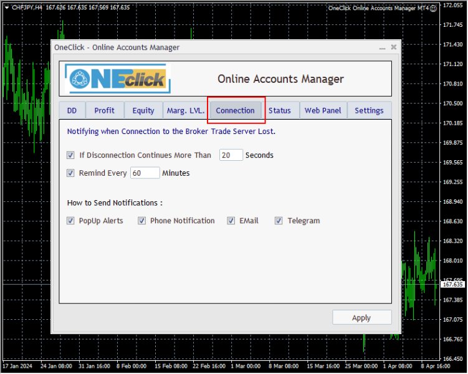Uncheck the PopUp Alerts option

(x=70, y=221)
